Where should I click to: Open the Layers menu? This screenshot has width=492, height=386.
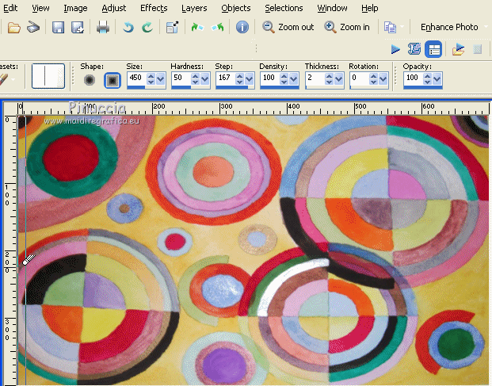tap(194, 8)
